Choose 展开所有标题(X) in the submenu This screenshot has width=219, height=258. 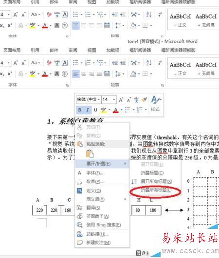pos(156,181)
